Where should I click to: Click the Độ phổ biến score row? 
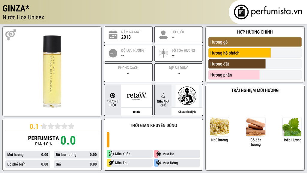(x=28, y=164)
